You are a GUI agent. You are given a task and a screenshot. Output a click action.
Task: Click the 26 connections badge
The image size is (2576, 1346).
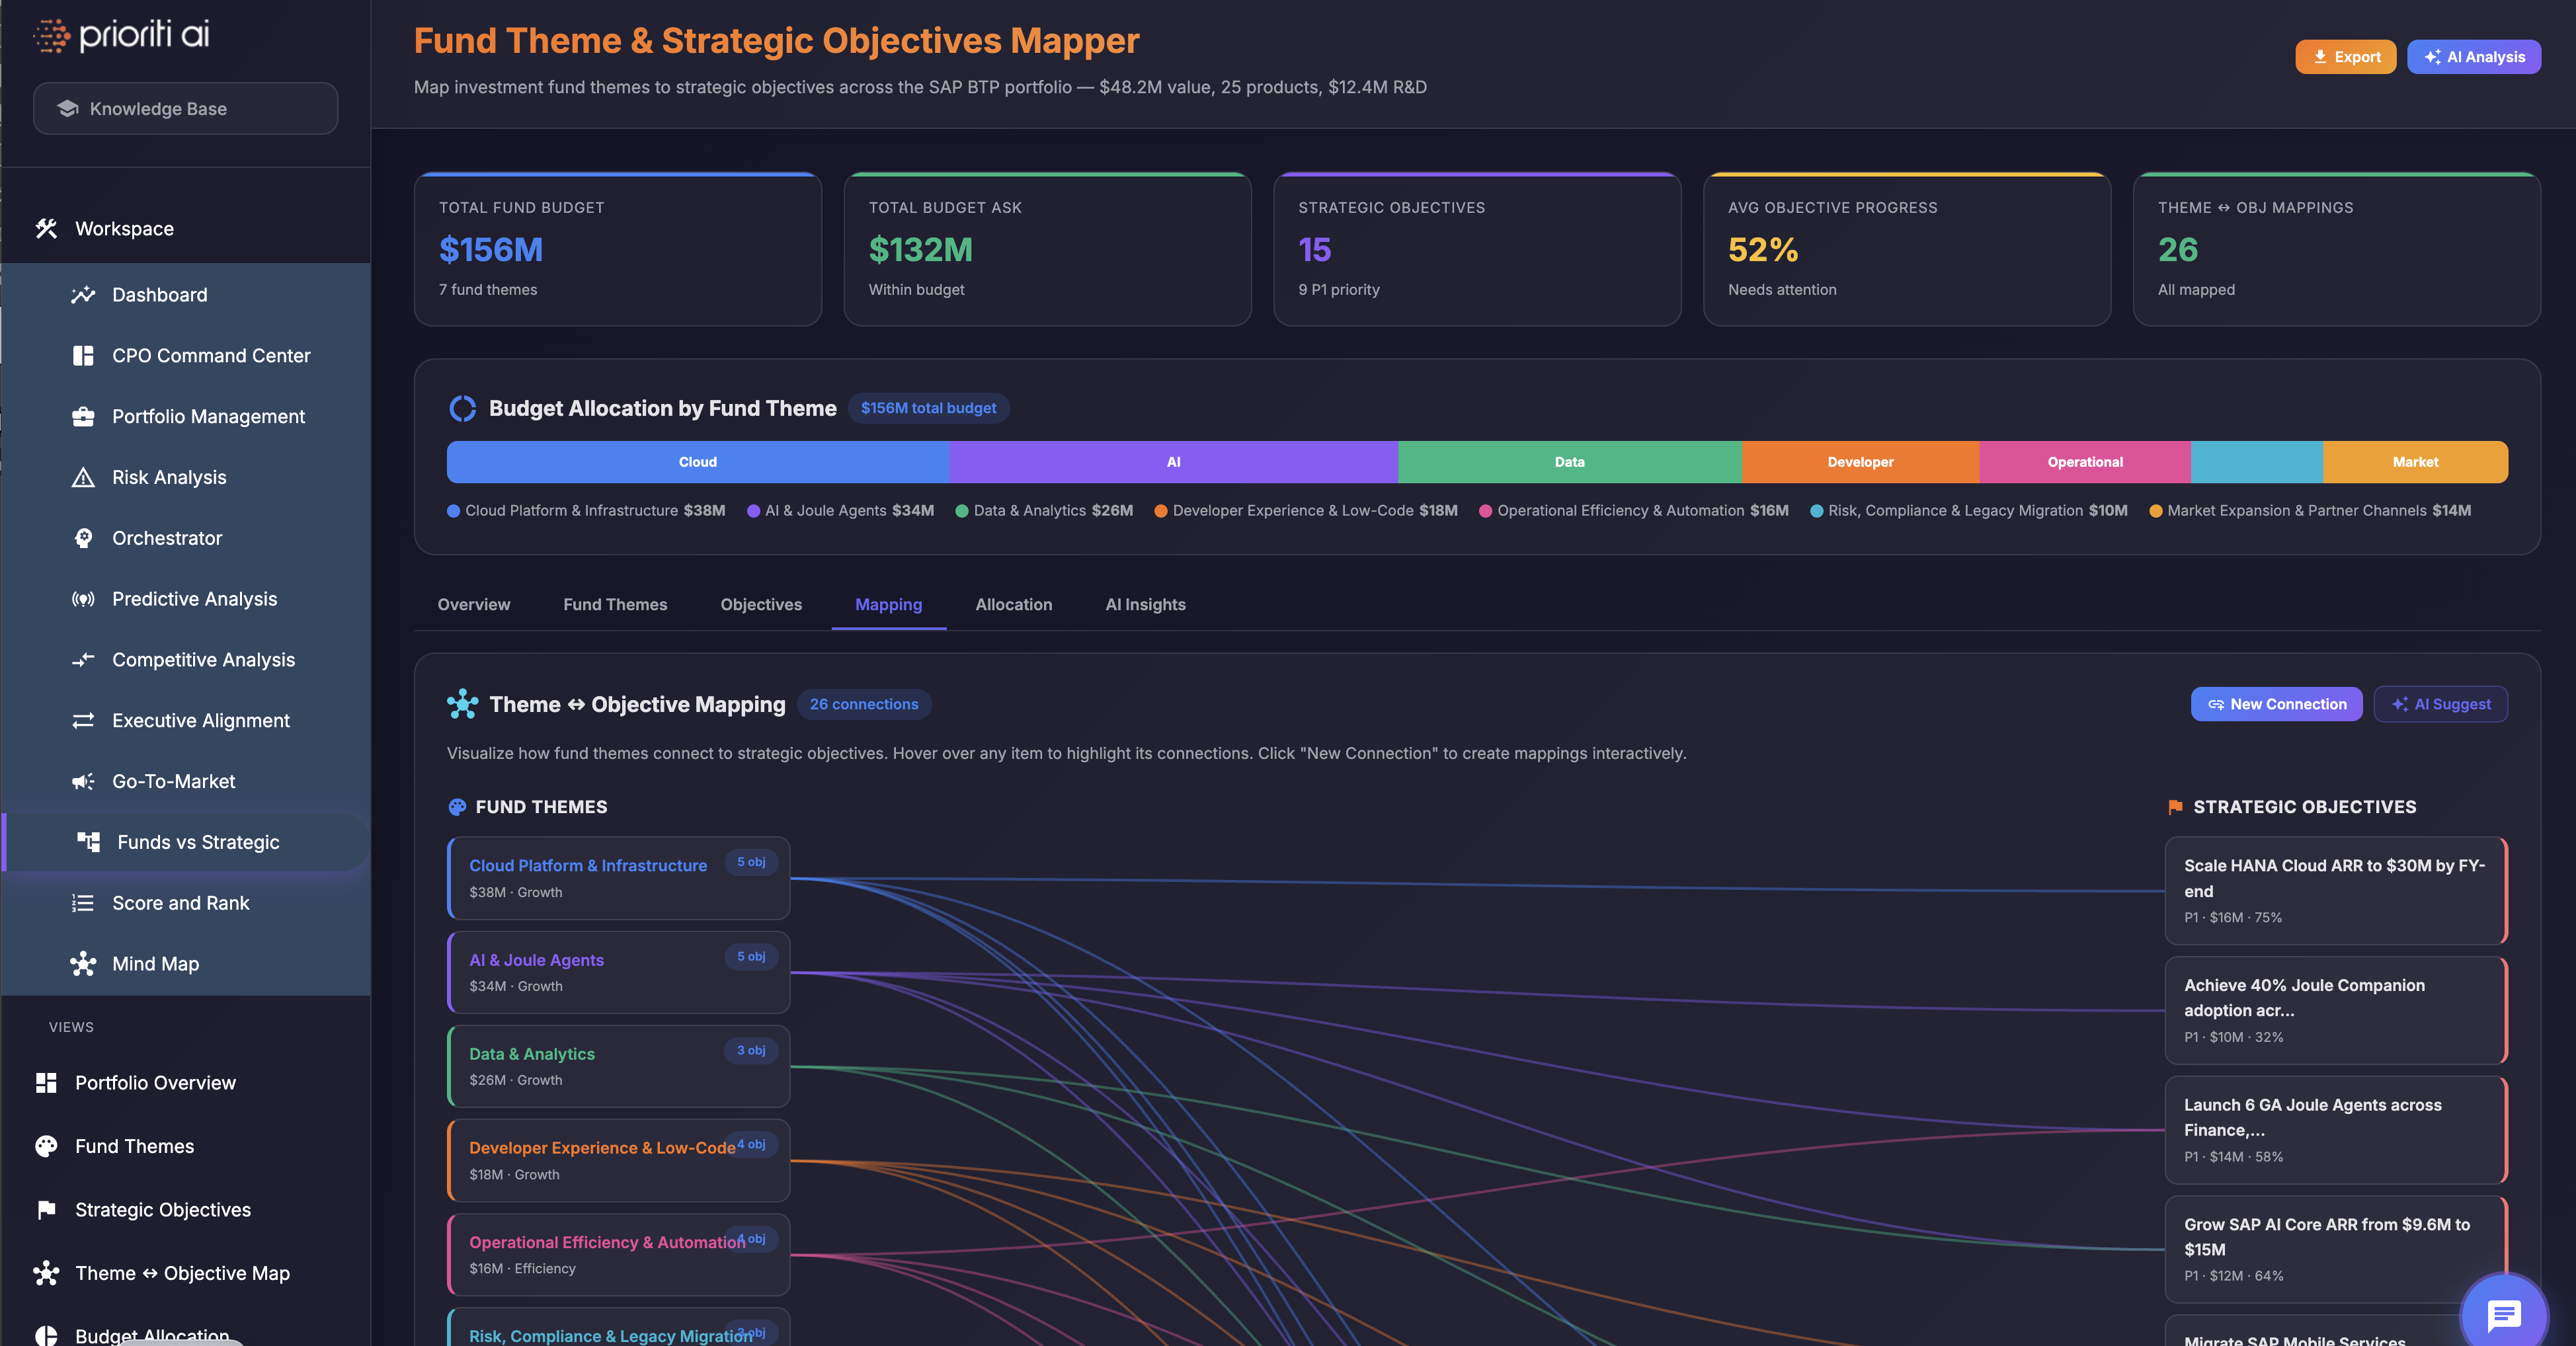pyautogui.click(x=863, y=704)
